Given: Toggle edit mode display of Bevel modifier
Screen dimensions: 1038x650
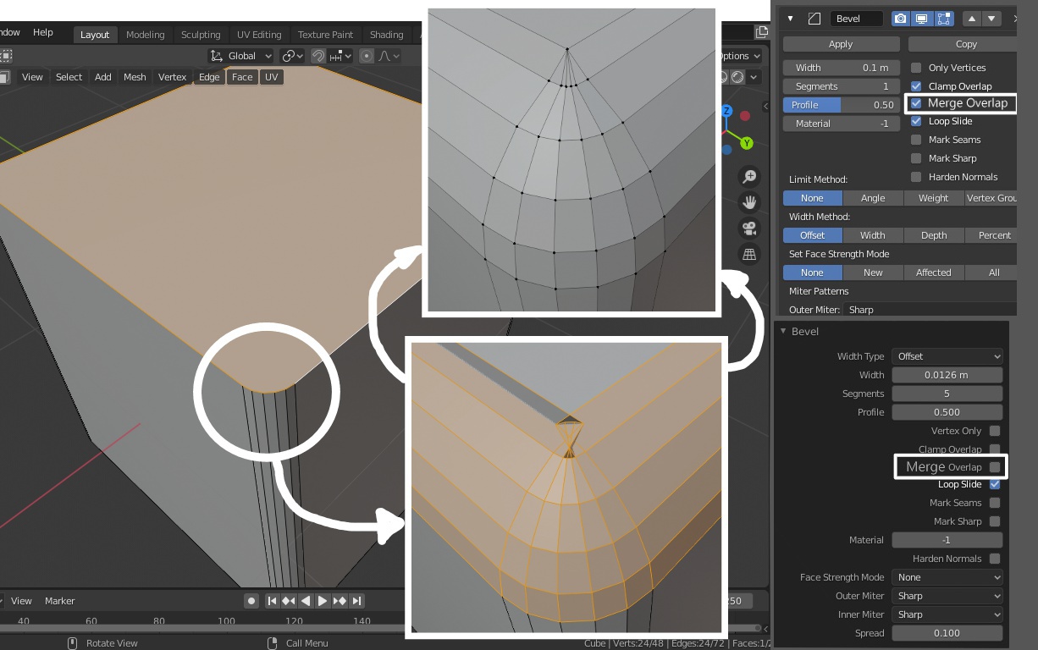Looking at the screenshot, I should coord(944,19).
